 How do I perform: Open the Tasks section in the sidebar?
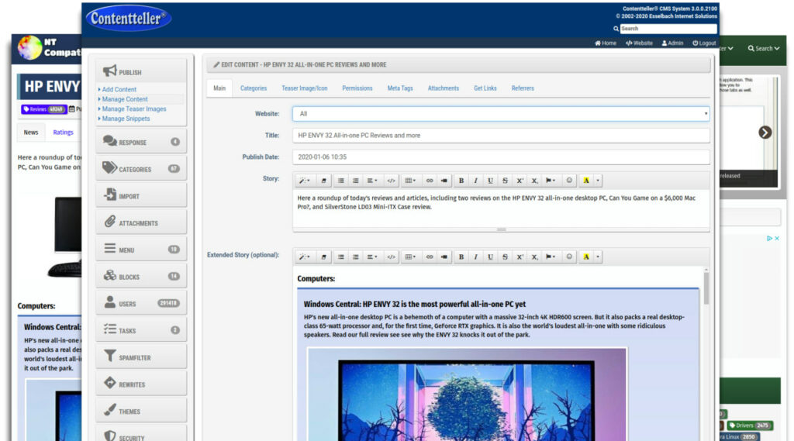point(141,329)
